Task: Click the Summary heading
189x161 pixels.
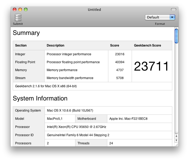Action: click(26, 33)
